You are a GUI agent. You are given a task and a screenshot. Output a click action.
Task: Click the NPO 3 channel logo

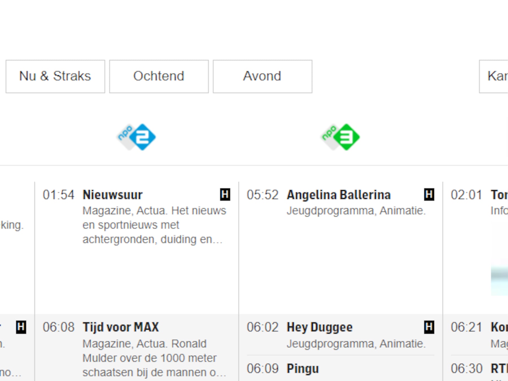pos(341,137)
